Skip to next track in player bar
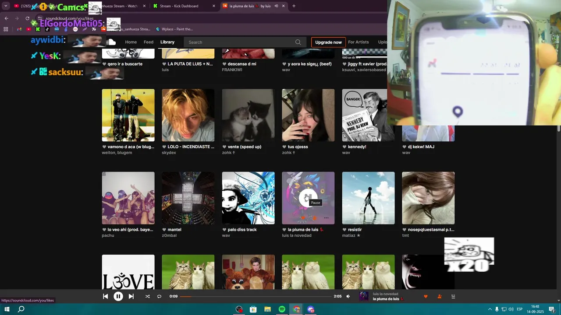 pyautogui.click(x=131, y=296)
